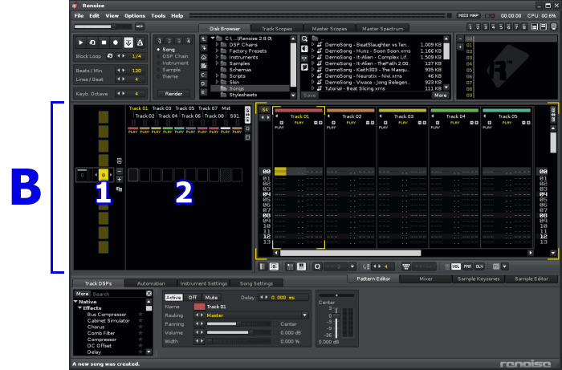Adjust the track Volume slider
Image resolution: width=562 pixels, height=370 pixels.
click(238, 332)
